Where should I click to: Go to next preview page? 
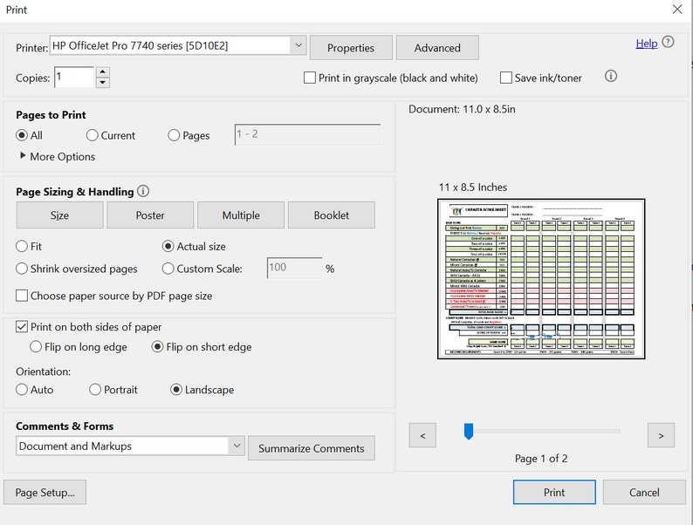point(662,435)
